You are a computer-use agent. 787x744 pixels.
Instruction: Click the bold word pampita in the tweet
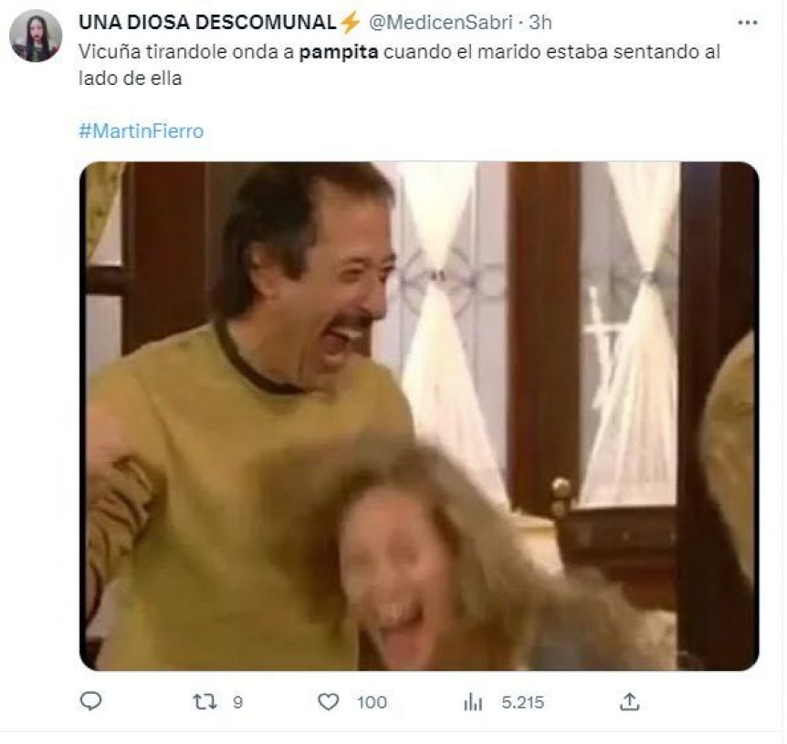339,52
